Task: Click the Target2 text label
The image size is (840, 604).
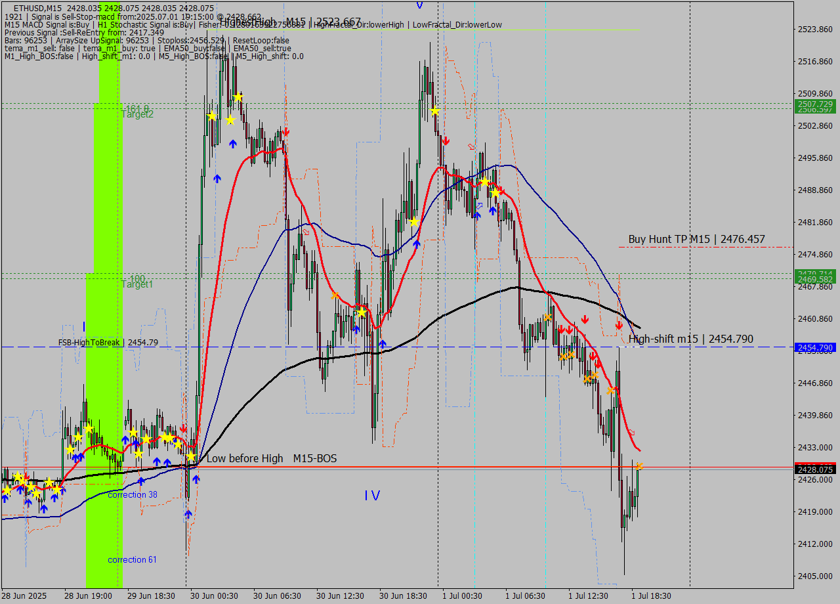Action: (137, 114)
